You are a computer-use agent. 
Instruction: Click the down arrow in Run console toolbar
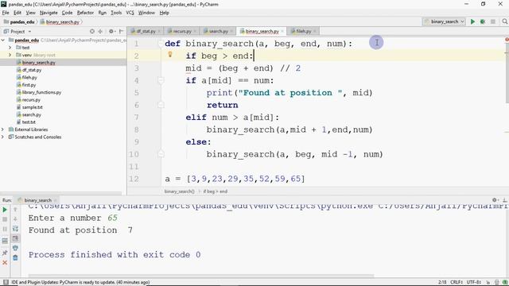tap(15, 219)
